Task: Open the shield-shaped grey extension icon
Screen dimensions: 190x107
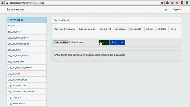Action: coord(177,3)
